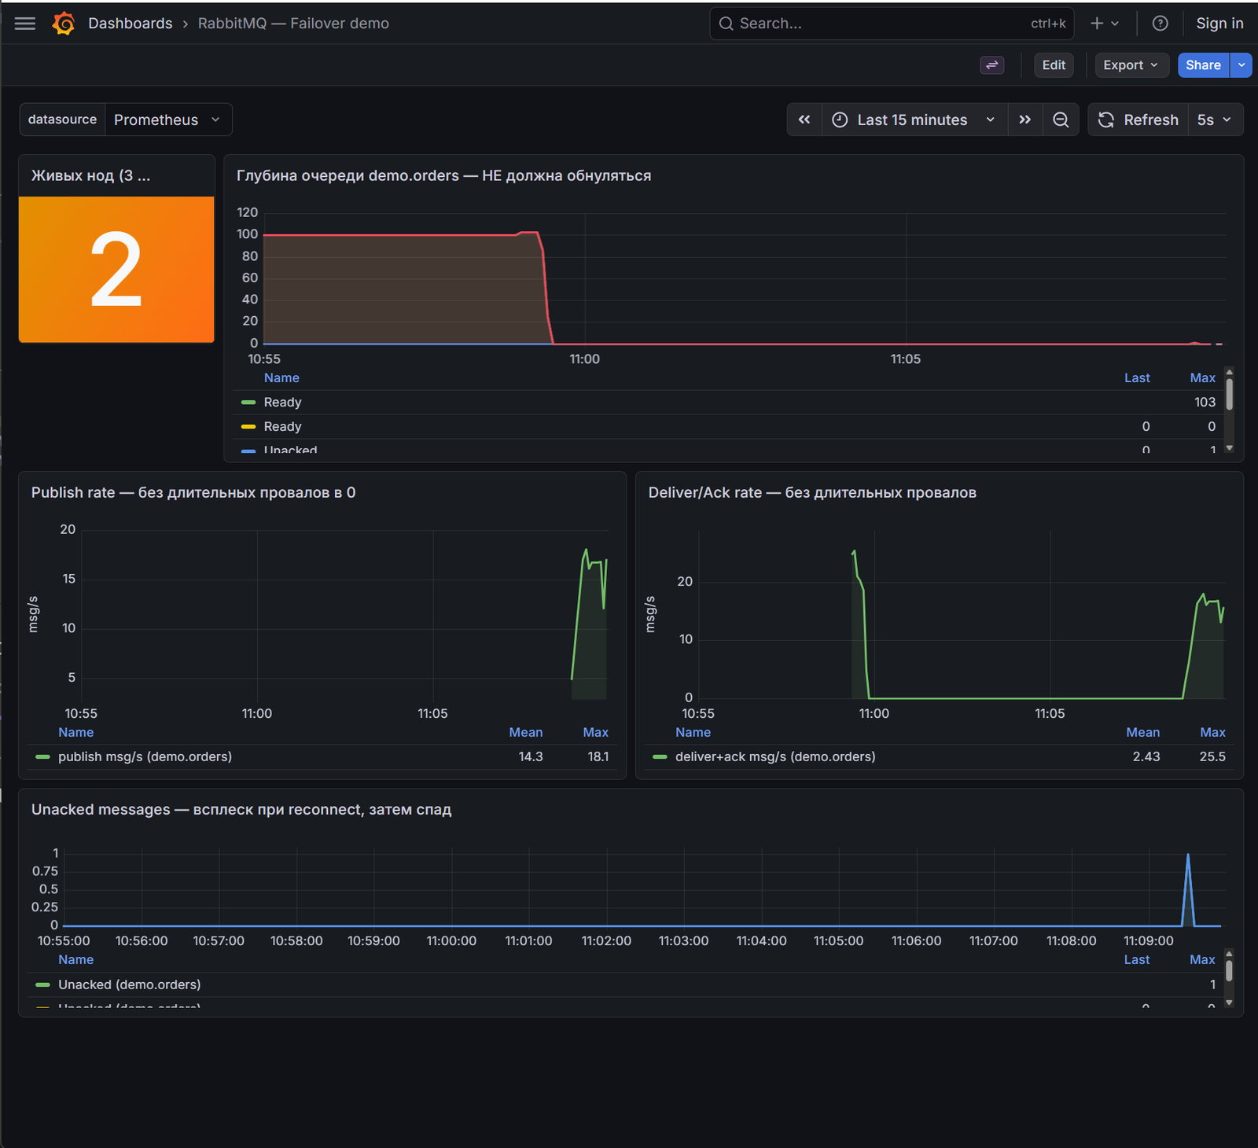Sort queue depth legend by Last
The width and height of the screenshot is (1258, 1148).
tap(1137, 377)
